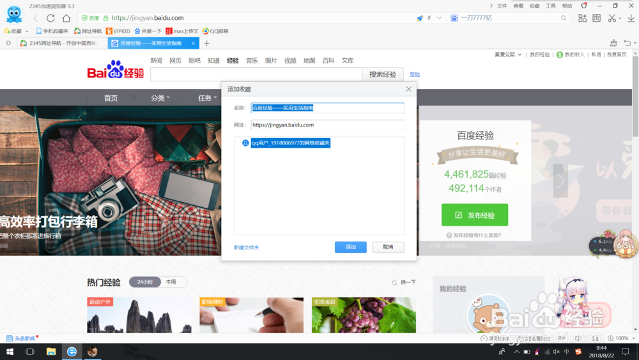
Task: Go to the browser home page icon
Action: (66, 18)
